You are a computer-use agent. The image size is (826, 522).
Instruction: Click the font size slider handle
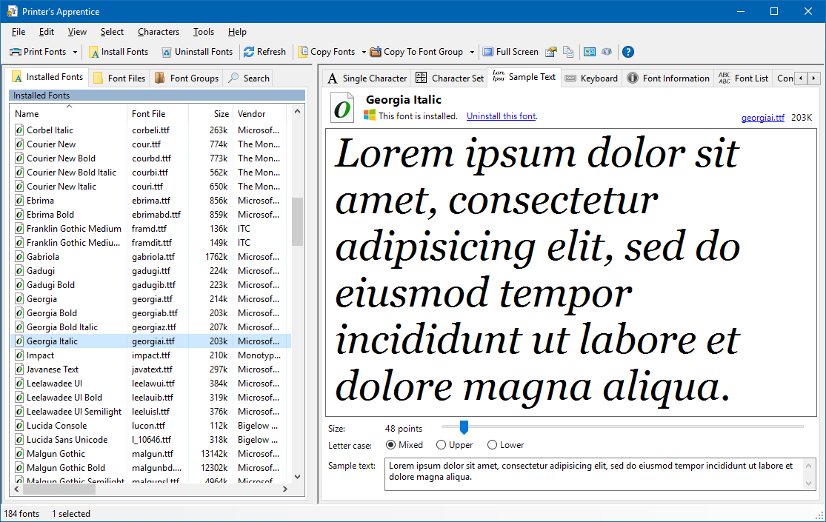click(464, 426)
